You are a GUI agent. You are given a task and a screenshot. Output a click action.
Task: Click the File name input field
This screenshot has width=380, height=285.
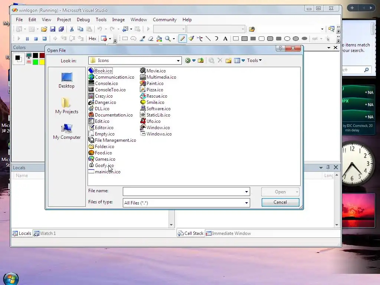[x=186, y=192]
